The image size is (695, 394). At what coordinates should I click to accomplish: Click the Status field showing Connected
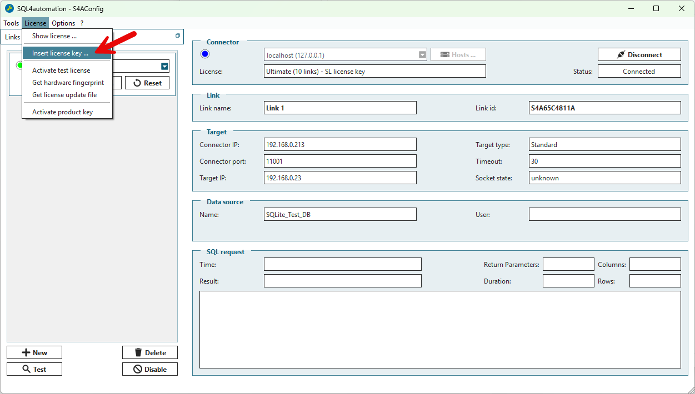click(x=639, y=71)
